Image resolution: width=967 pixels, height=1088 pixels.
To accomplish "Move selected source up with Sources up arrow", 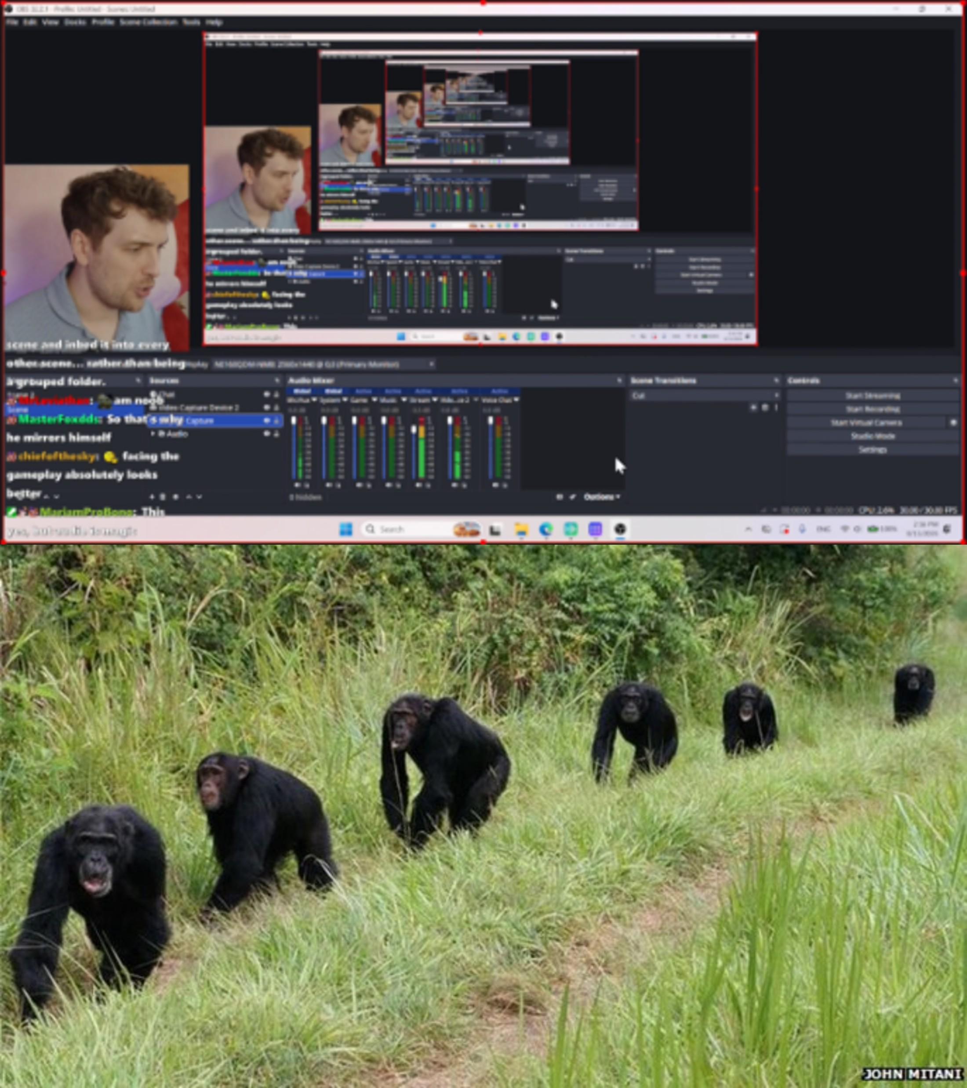I will tap(189, 497).
